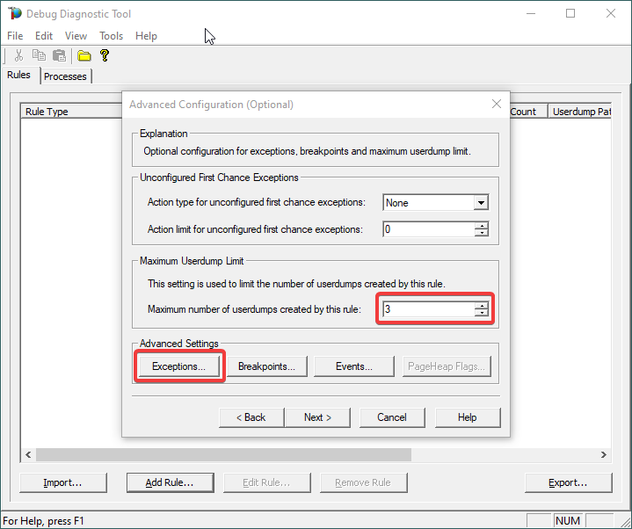Open the action type dropdown for first chance exceptions
The width and height of the screenshot is (632, 529).
(480, 203)
